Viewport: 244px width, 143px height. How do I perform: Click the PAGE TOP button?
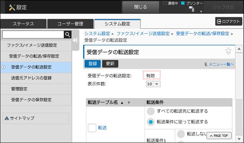pyautogui.click(x=219, y=136)
